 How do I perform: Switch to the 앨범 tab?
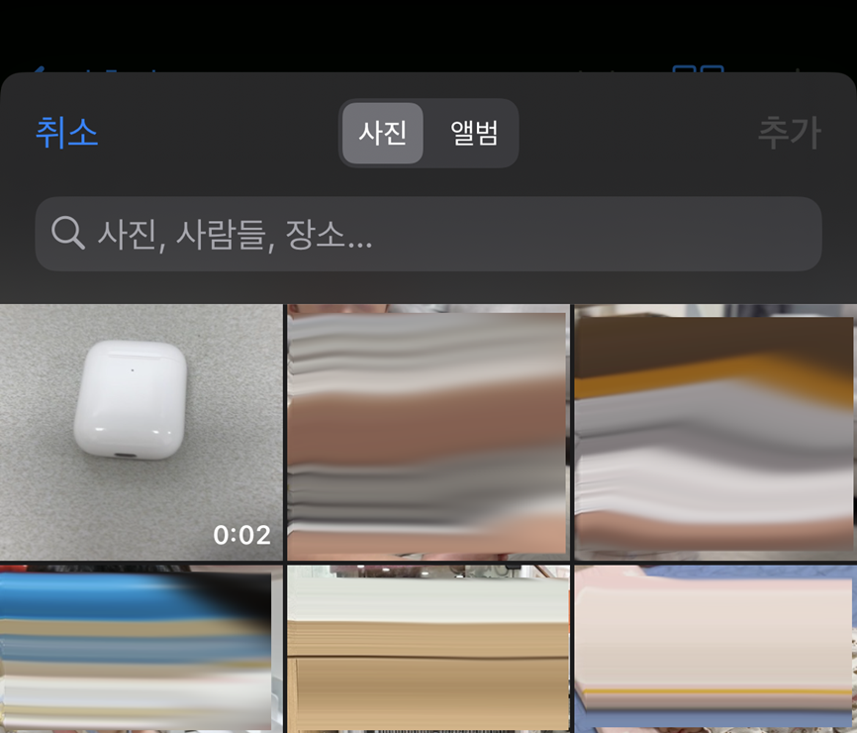click(473, 133)
